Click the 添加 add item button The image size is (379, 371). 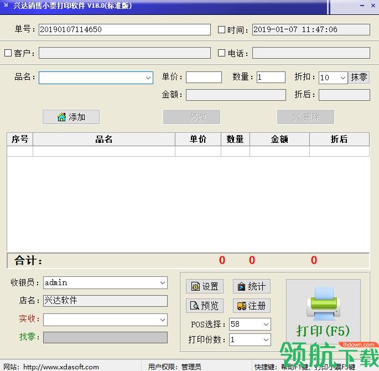tap(71, 117)
